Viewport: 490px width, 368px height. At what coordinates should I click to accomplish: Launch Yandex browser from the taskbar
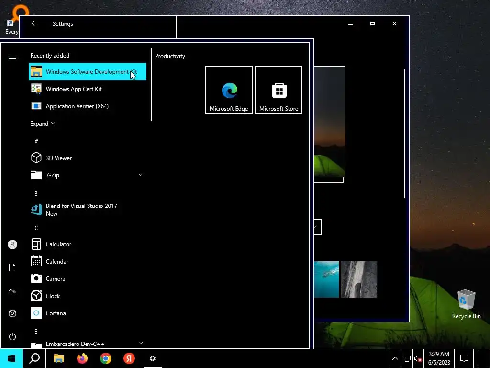[129, 358]
